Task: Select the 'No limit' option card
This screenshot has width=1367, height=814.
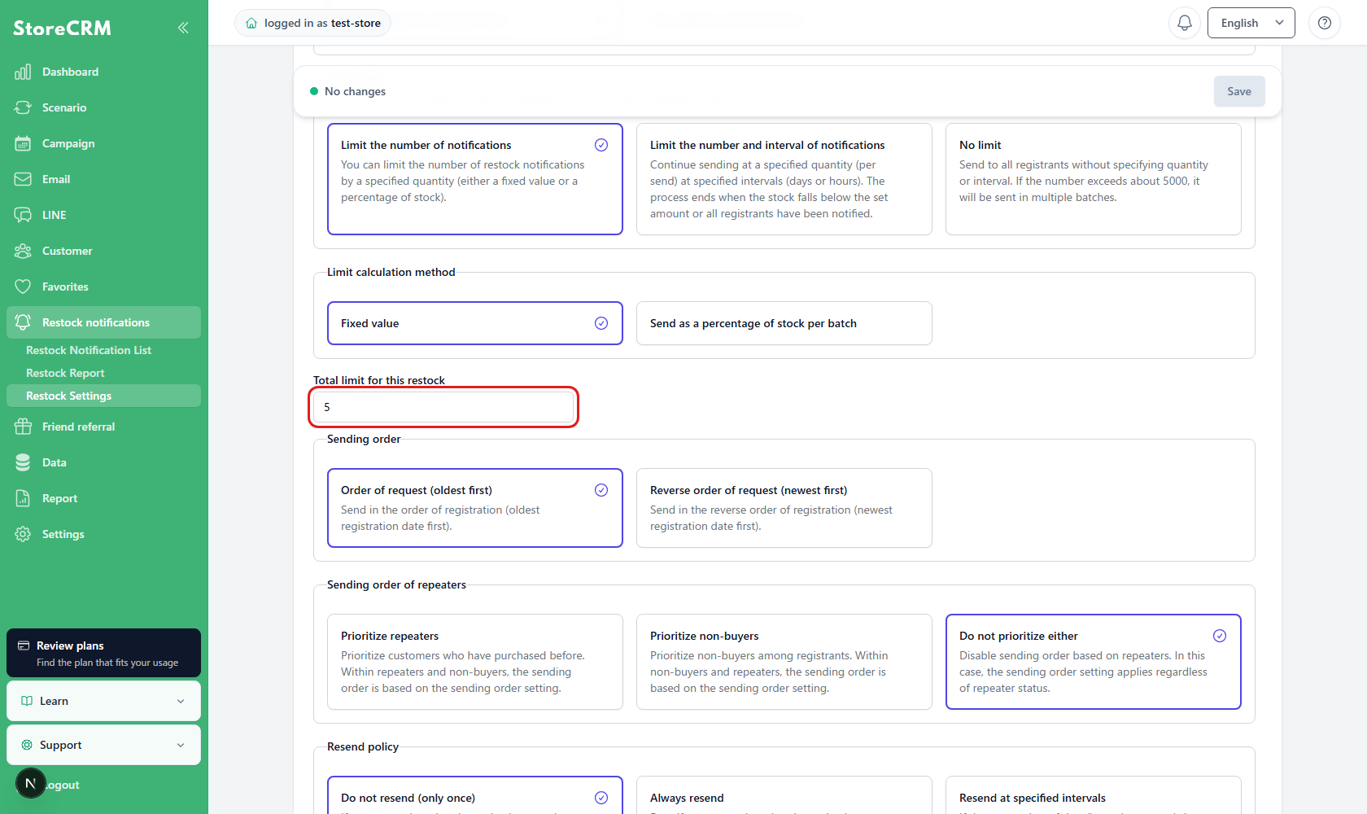Action: (1094, 179)
